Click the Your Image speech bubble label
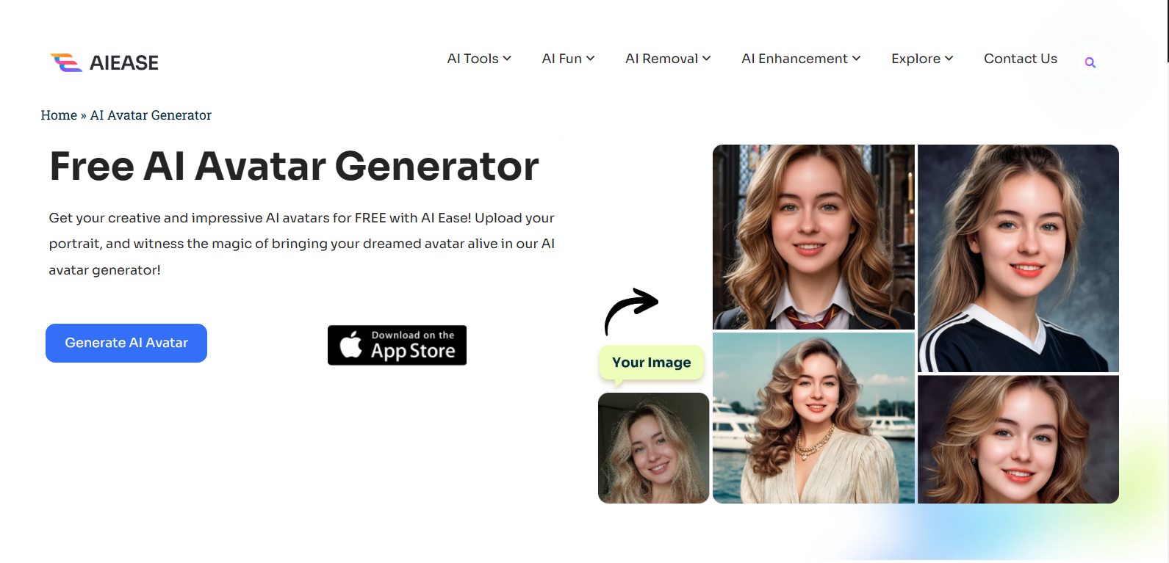Screen dimensions: 1169x563 652,363
